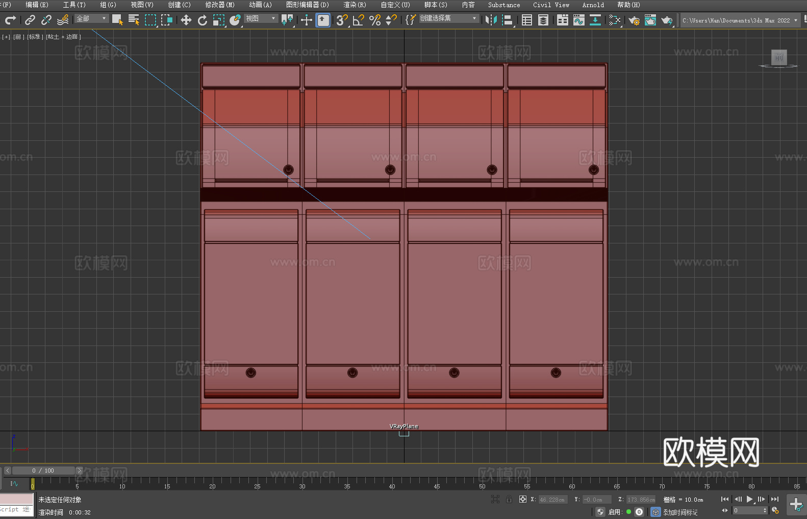Viewport: 807px width, 519px height.
Task: Open the Curve Editor icon
Action: tap(579, 20)
